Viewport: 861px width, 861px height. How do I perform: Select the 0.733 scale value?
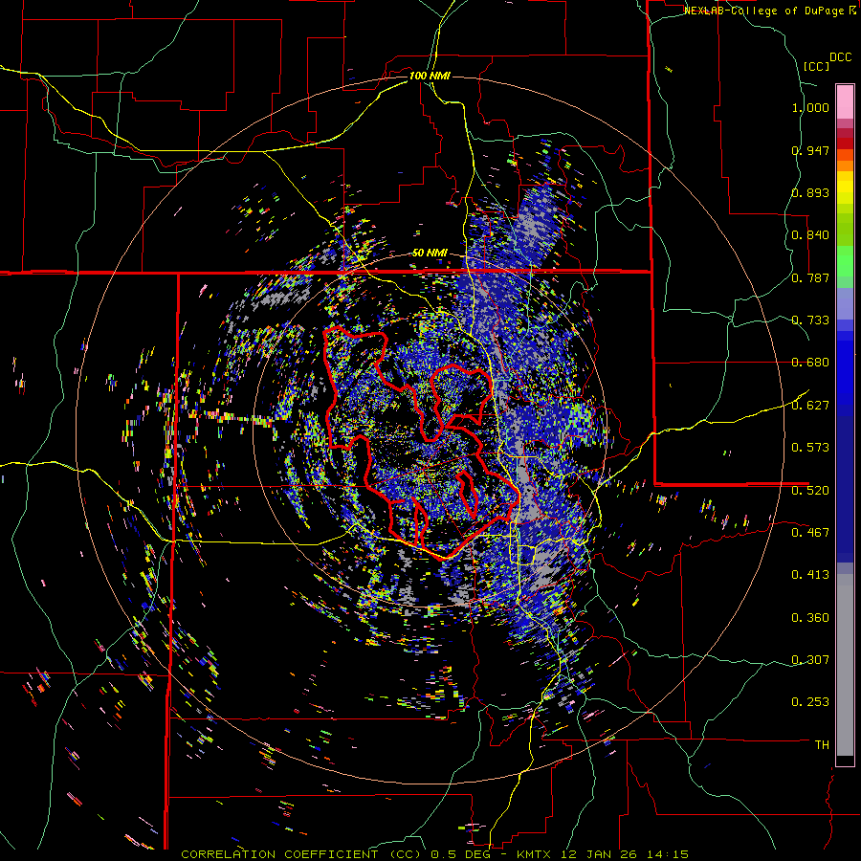(810, 320)
